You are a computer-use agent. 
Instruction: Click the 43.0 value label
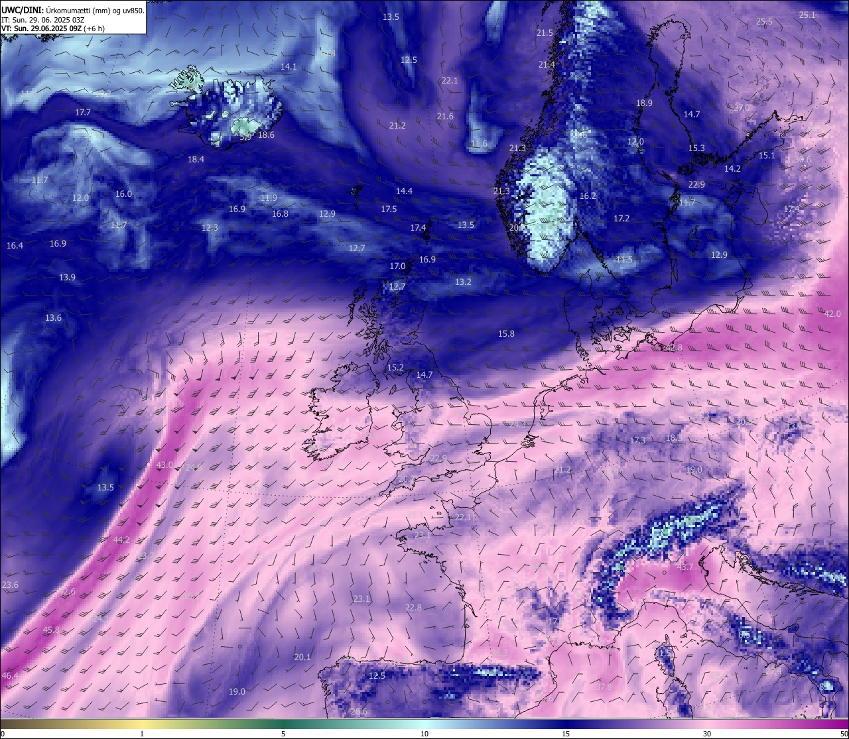[164, 465]
